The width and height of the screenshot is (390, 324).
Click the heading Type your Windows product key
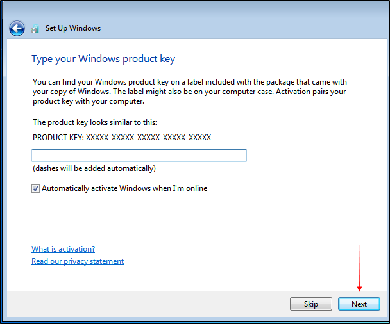[x=103, y=59]
